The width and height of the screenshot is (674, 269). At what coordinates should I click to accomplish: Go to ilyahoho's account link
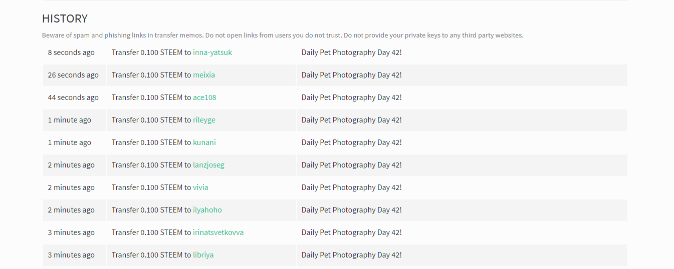point(207,210)
